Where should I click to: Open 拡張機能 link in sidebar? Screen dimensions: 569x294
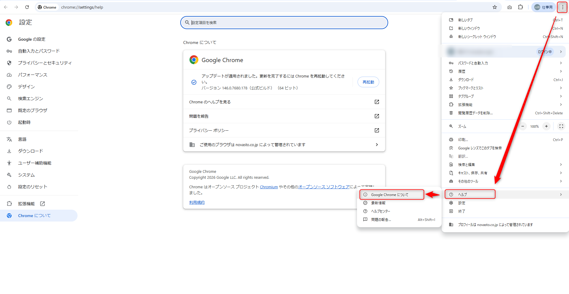point(39,204)
